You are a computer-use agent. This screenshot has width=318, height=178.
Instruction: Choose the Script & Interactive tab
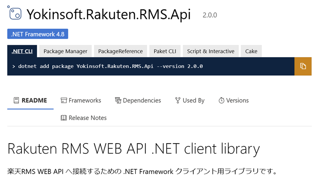211,51
